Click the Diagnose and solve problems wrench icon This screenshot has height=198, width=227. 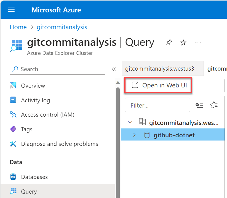point(12,144)
